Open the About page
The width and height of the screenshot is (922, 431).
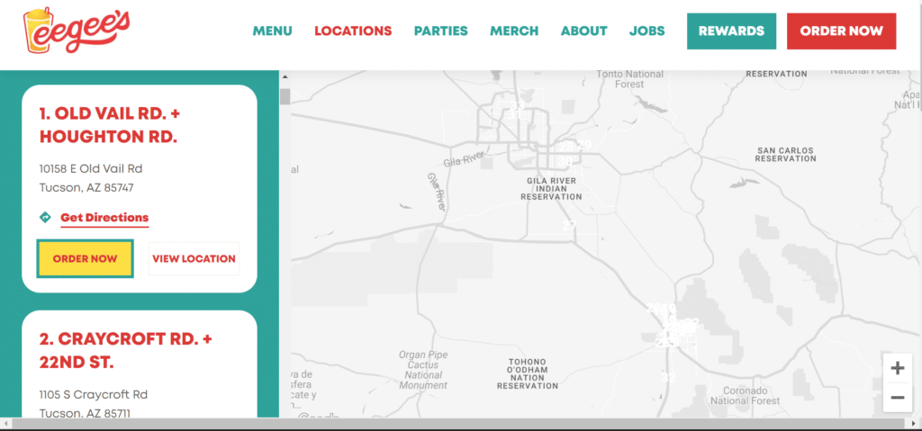[x=583, y=31]
